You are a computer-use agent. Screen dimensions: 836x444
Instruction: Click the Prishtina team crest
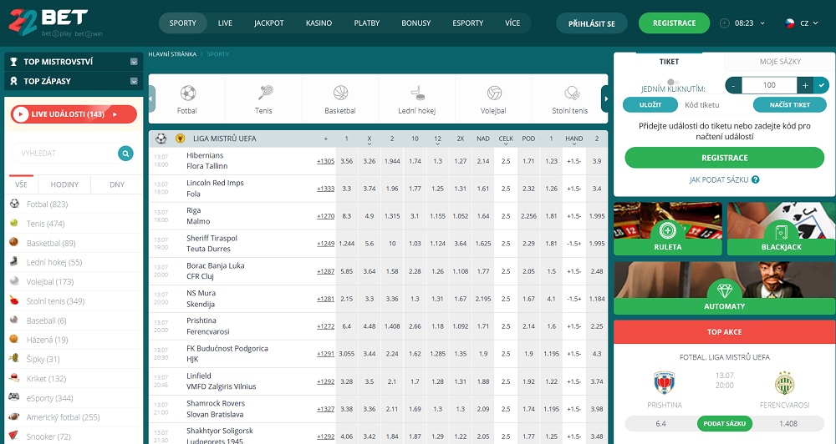pos(665,383)
